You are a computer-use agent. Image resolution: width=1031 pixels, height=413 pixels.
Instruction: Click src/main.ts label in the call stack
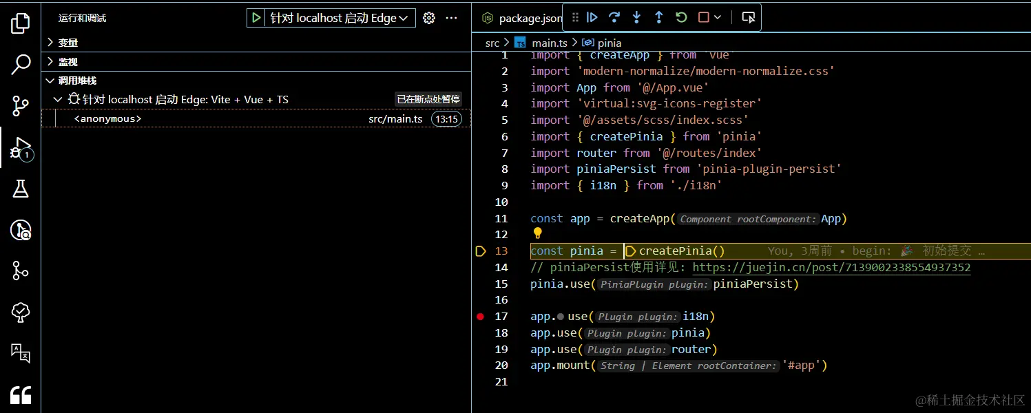click(395, 119)
